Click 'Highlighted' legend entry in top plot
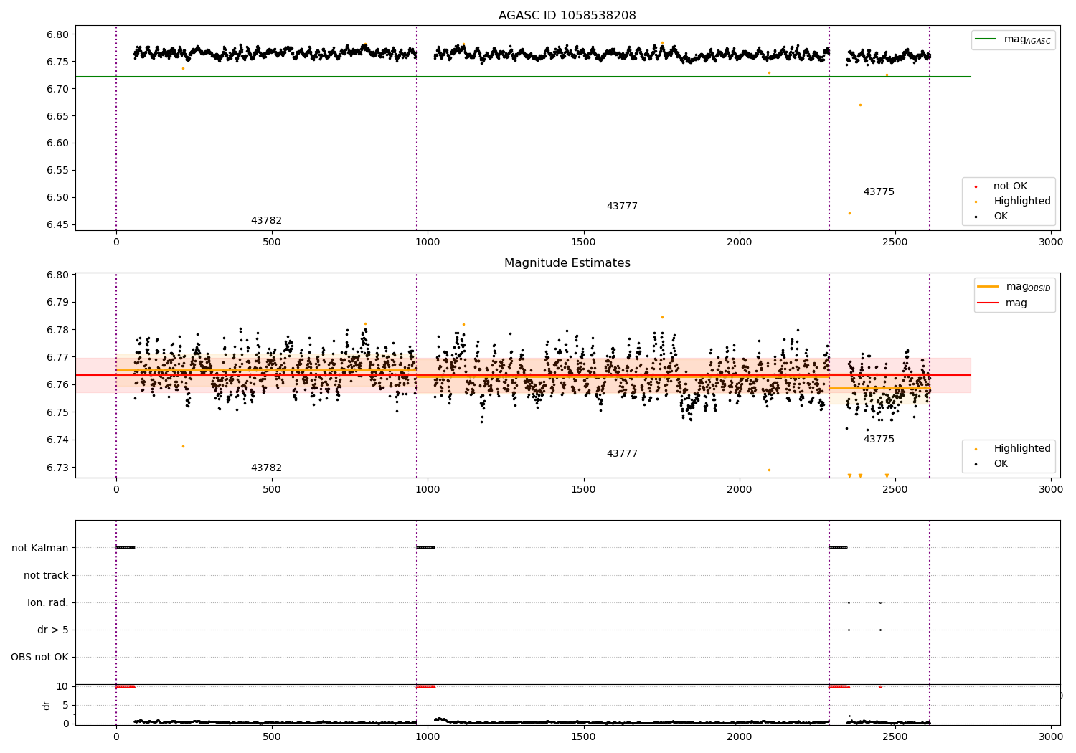The height and width of the screenshot is (753, 1076). [1013, 202]
